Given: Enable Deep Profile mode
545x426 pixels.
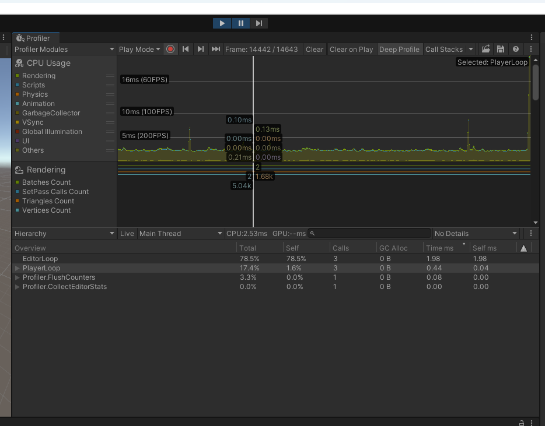Looking at the screenshot, I should tap(399, 49).
